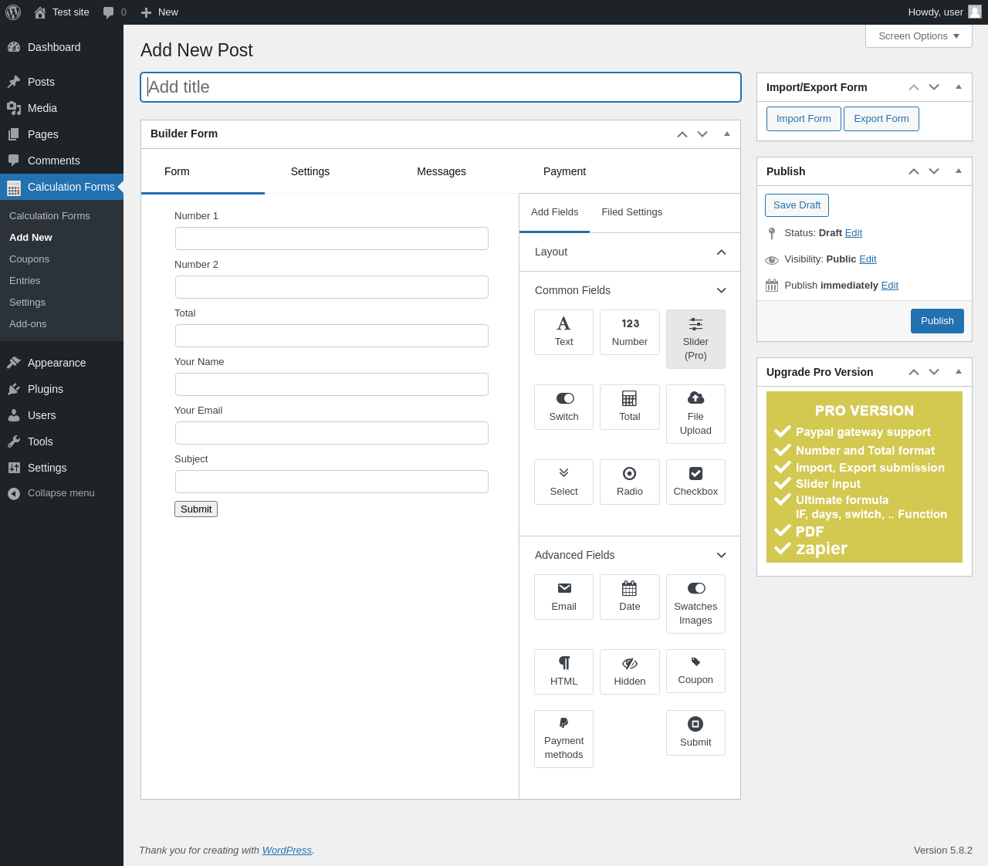Click the Import Form button
This screenshot has width=988, height=866.
[804, 119]
